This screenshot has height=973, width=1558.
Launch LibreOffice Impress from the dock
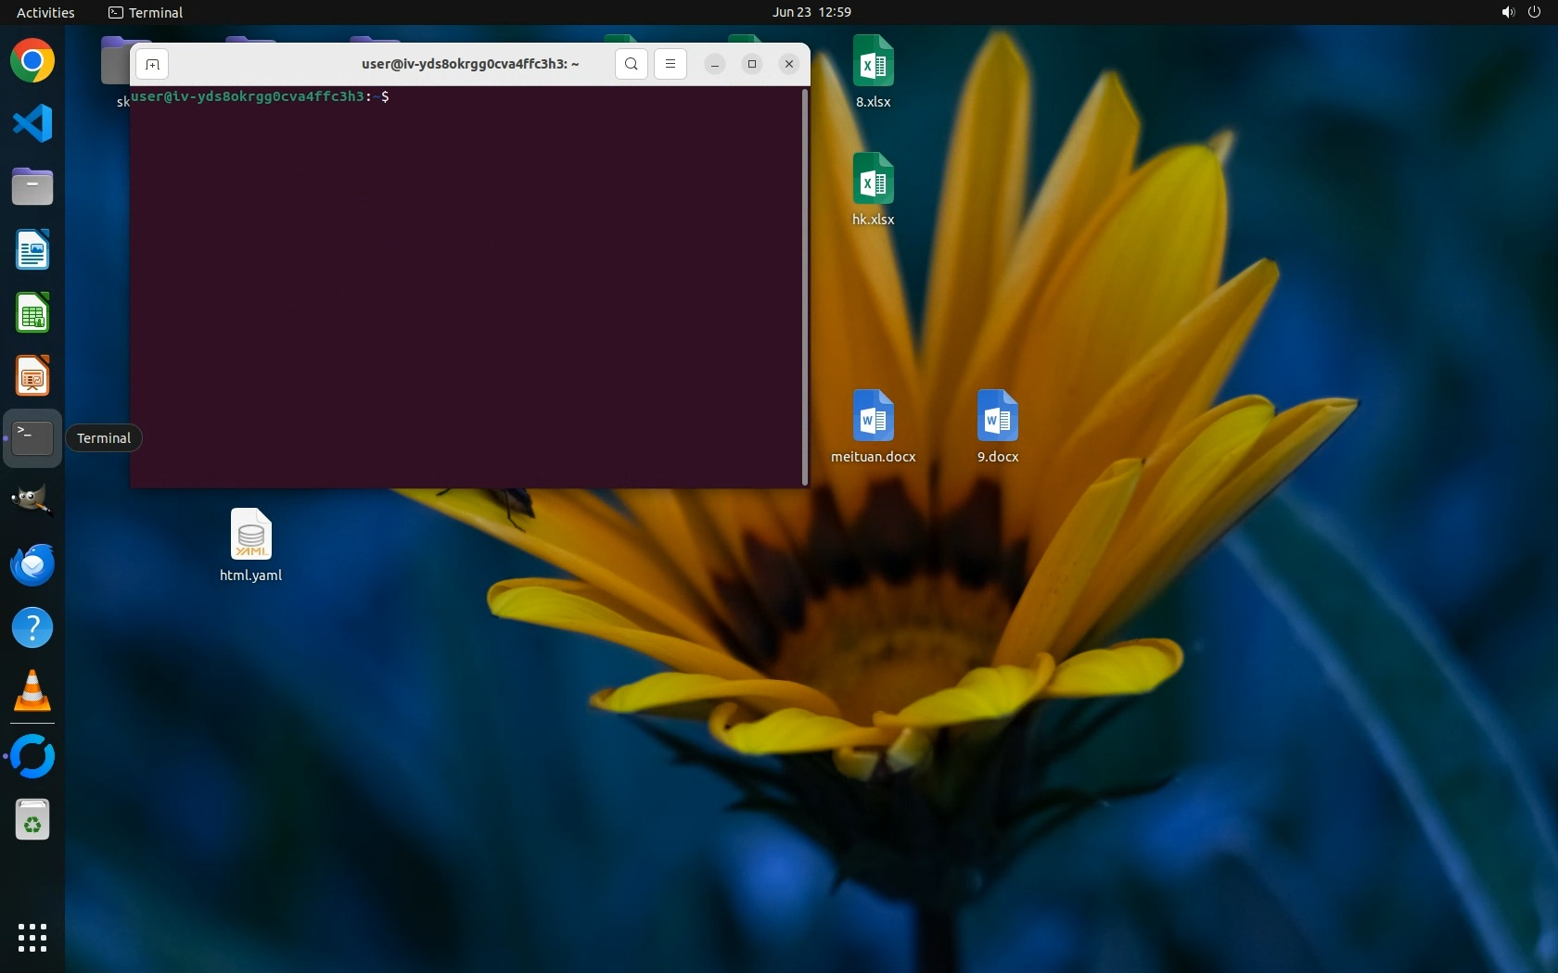[x=32, y=376]
